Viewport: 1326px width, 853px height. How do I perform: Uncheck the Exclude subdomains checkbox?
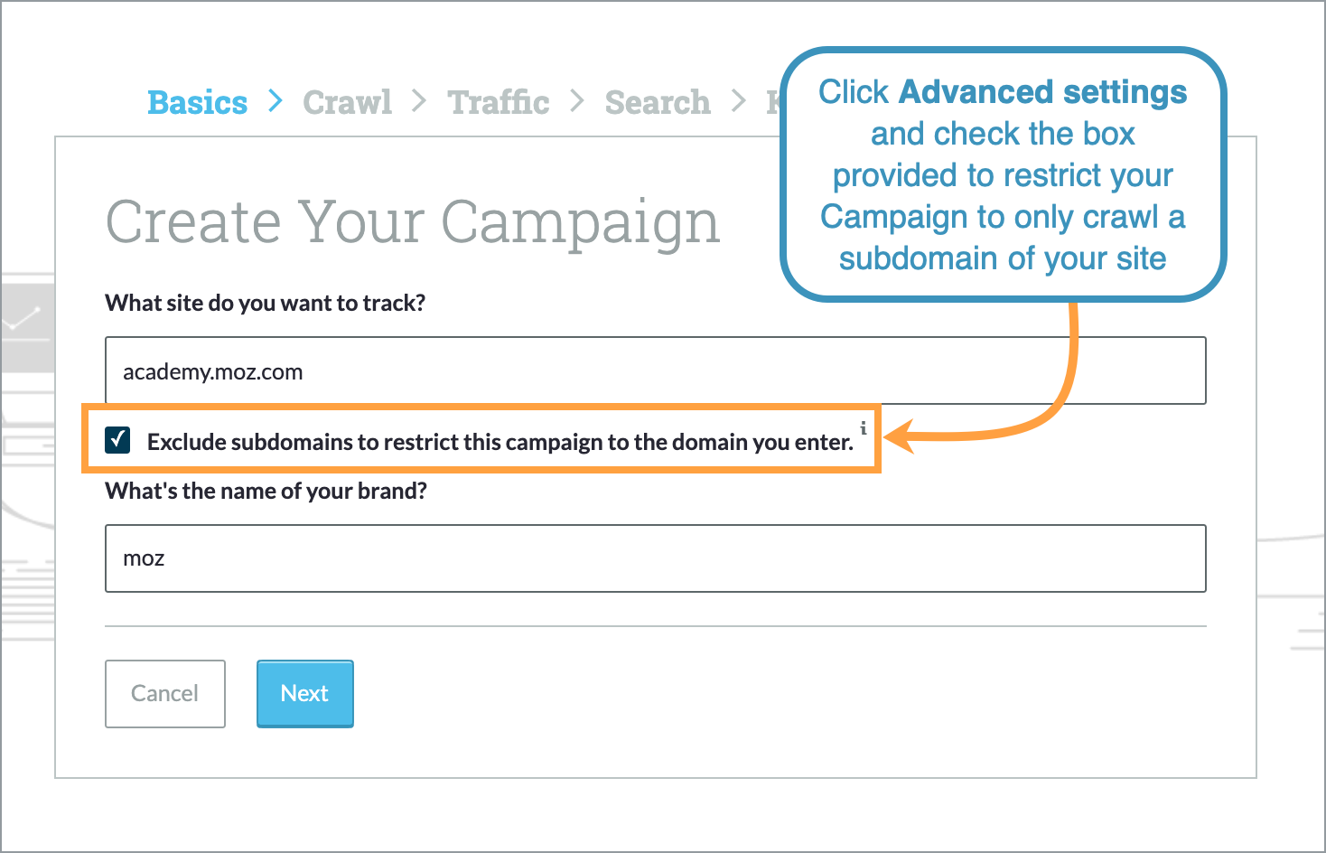117,441
